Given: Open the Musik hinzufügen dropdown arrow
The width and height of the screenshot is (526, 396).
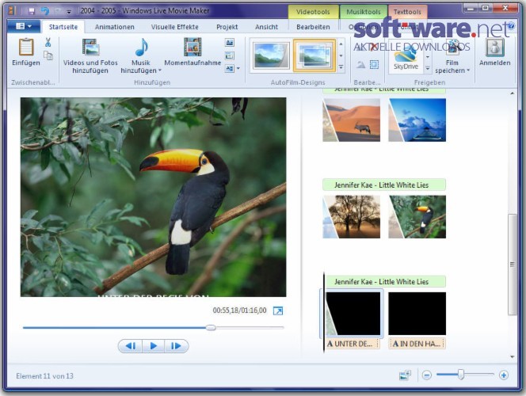Looking at the screenshot, I should click(x=160, y=70).
